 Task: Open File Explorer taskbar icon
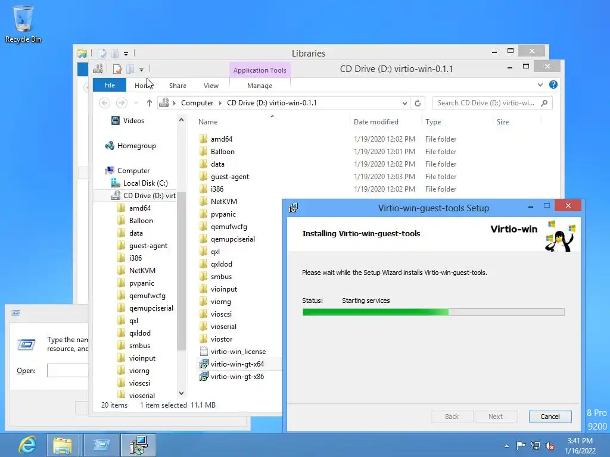[63, 445]
